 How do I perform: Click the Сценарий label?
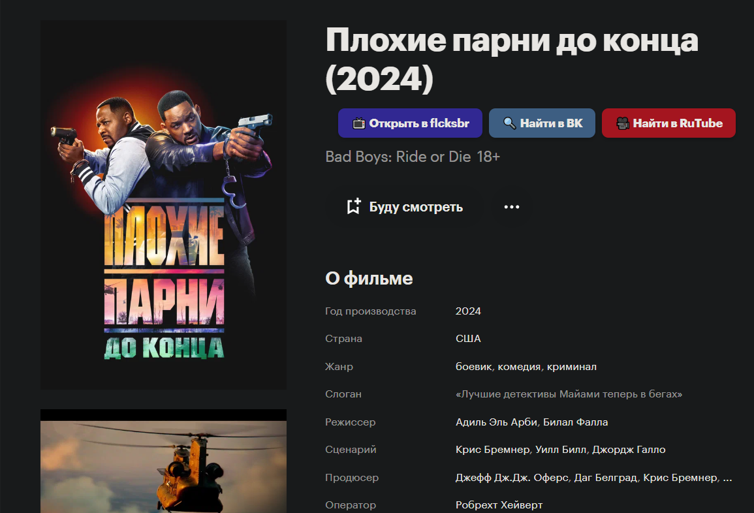[x=351, y=450]
